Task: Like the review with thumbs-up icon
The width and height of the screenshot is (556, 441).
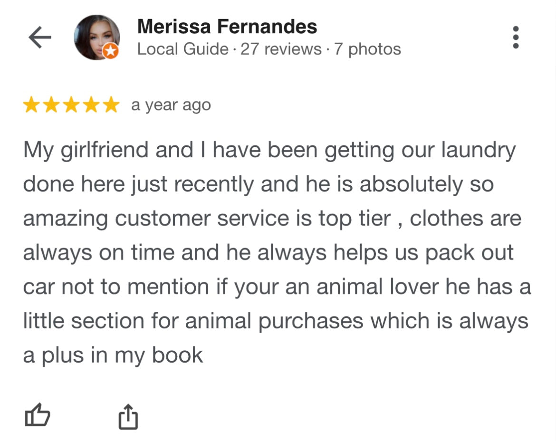Action: (37, 415)
